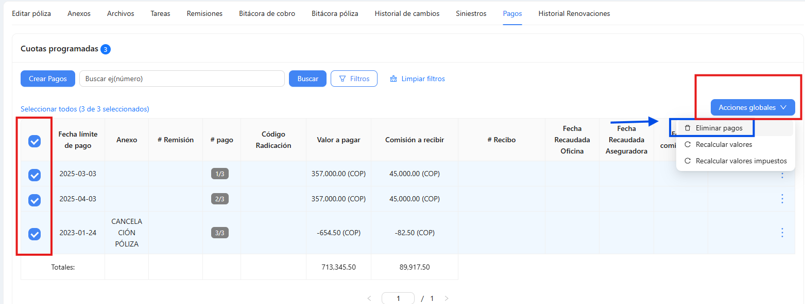Open the Bitácora póliza tab
The height and width of the screenshot is (304, 805).
[x=335, y=14]
